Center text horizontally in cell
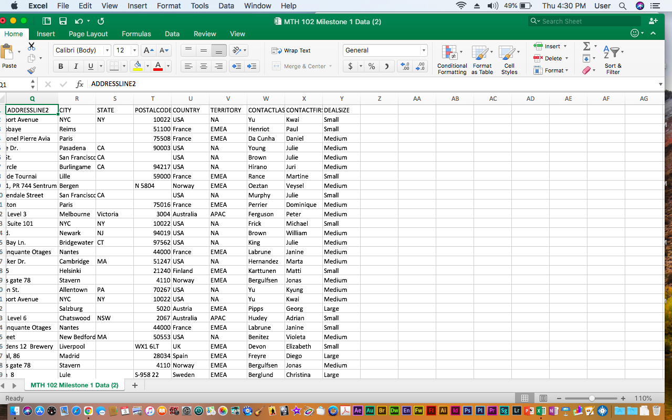This screenshot has height=420, width=672. click(204, 66)
